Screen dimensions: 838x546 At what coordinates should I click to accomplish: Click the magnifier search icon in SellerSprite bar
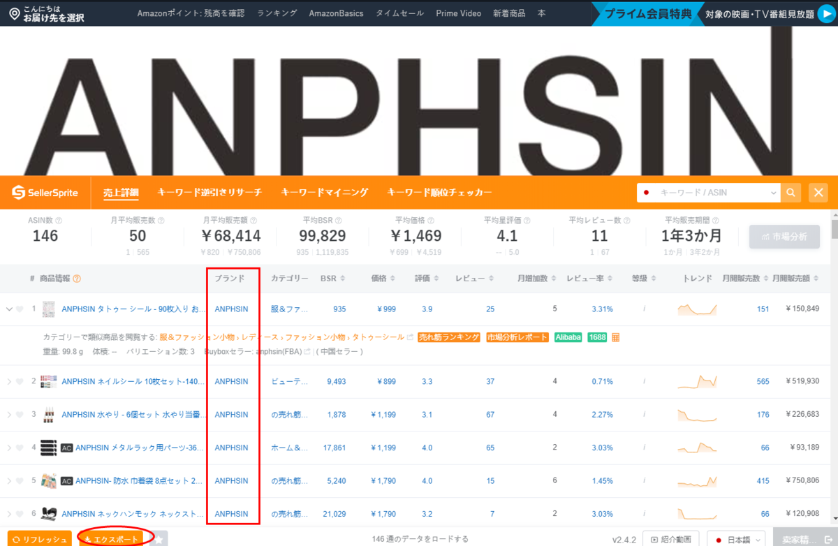(791, 192)
